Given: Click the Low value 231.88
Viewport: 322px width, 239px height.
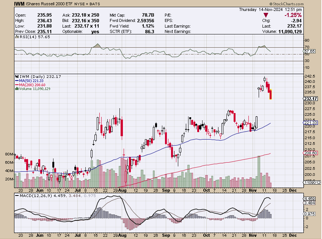Looking at the screenshot, I should [x=44, y=26].
